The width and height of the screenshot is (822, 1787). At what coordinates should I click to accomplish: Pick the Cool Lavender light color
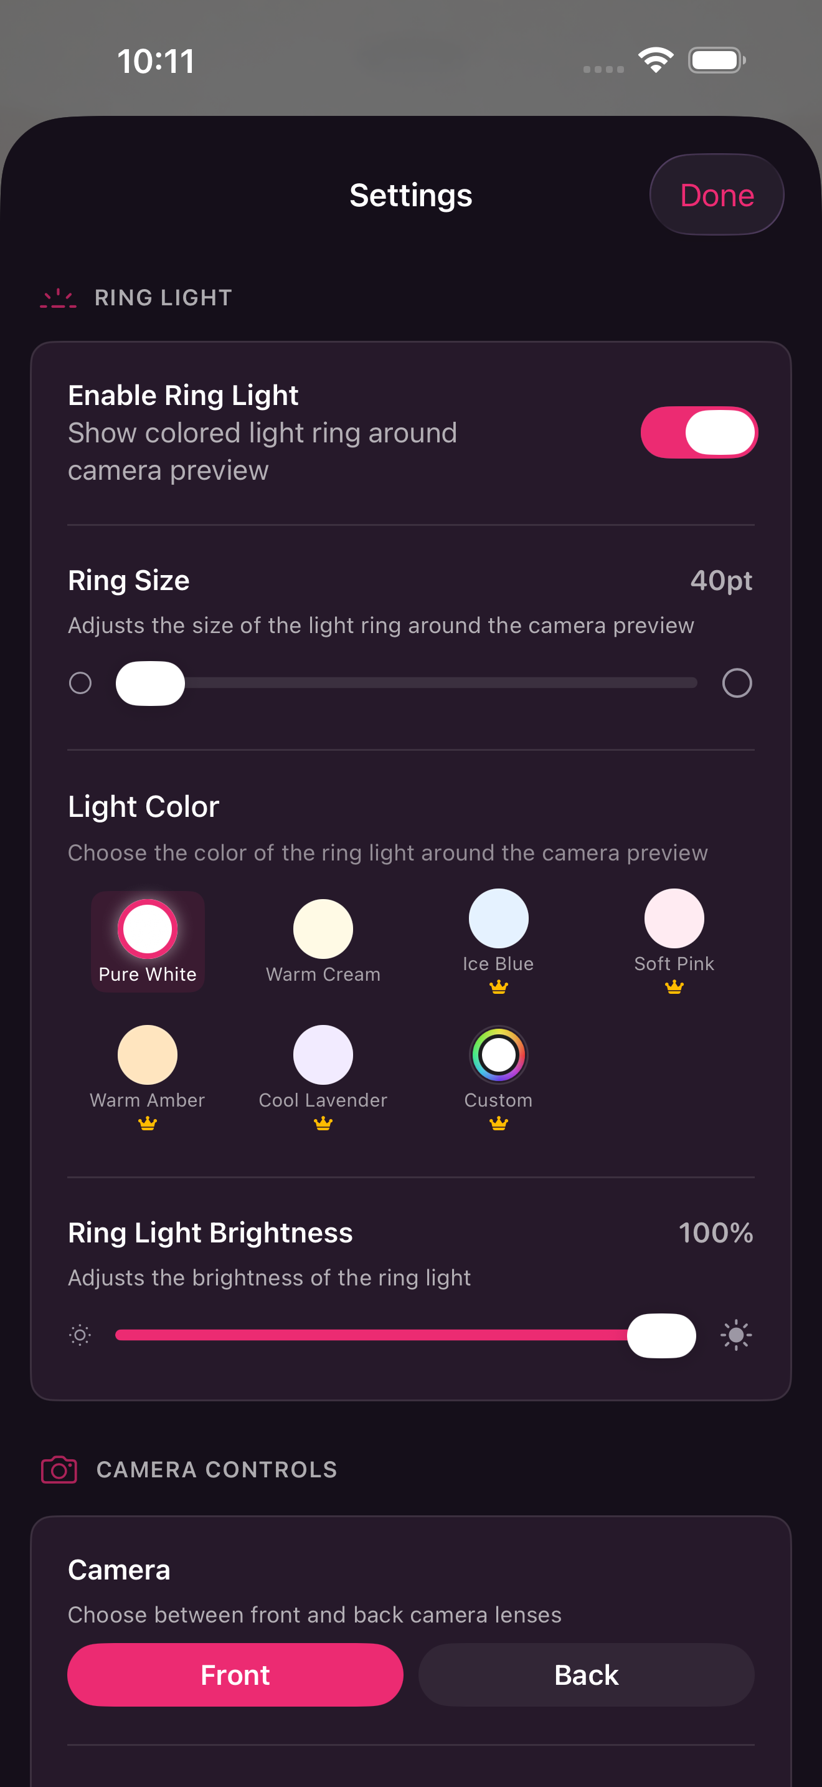click(323, 1054)
